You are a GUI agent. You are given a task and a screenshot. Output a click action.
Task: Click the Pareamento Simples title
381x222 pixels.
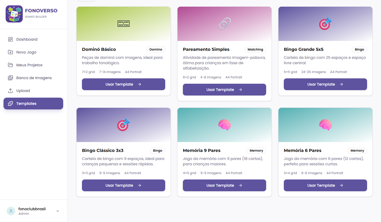tap(206, 49)
